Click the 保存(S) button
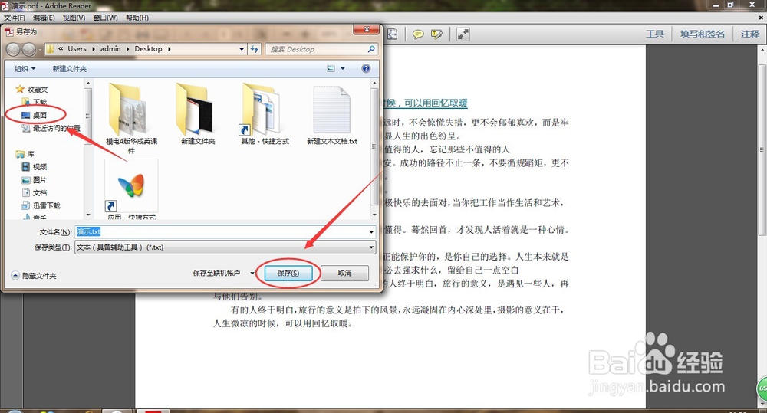This screenshot has width=767, height=413. pos(288,274)
